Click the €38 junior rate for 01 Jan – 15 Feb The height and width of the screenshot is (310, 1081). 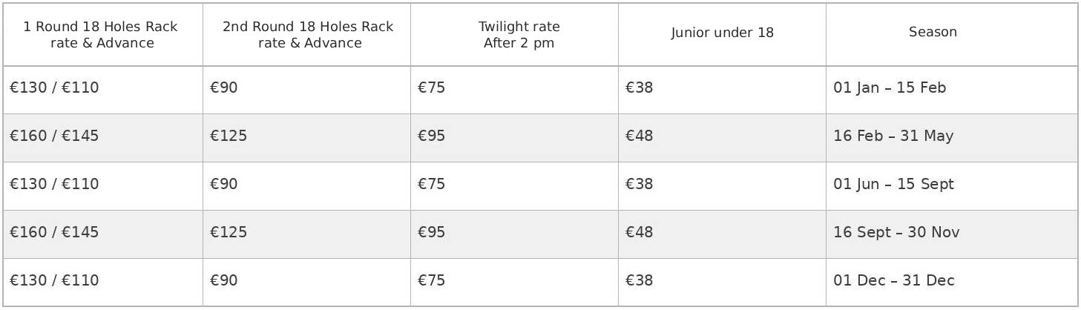click(x=640, y=88)
